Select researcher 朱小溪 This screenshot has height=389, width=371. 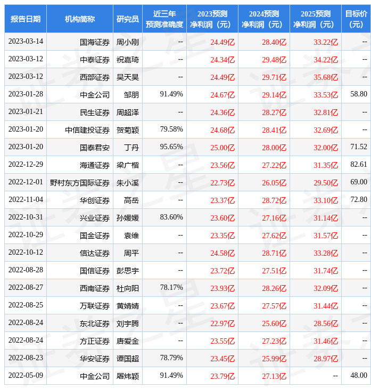[128, 183]
